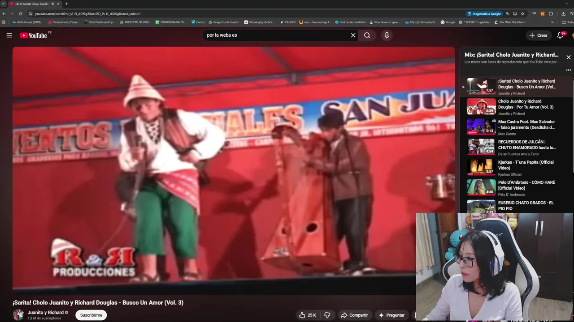
Task: Go back with the browser arrow
Action: point(4,14)
